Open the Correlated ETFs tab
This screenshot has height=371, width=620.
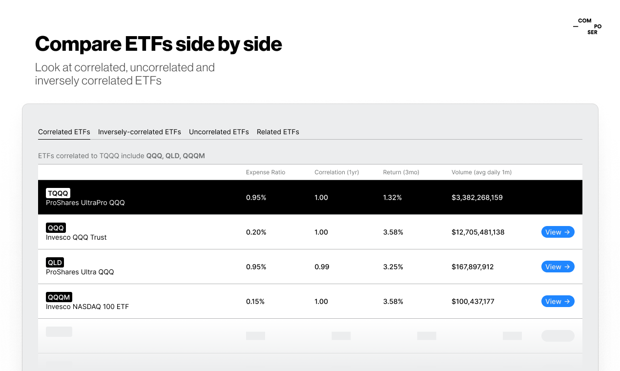(64, 132)
